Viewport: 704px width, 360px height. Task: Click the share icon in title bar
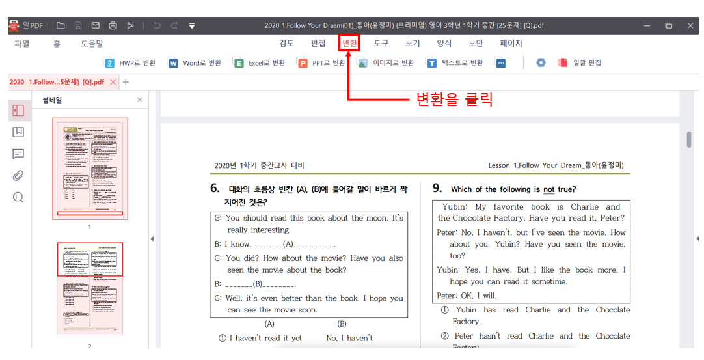[130, 25]
